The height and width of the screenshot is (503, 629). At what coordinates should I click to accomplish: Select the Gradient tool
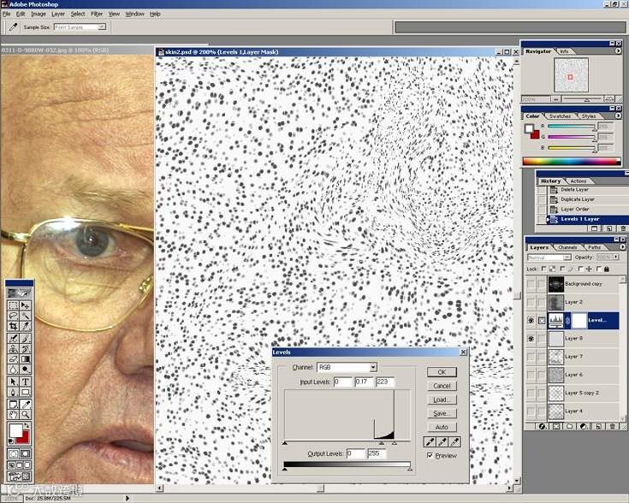pyautogui.click(x=26, y=359)
